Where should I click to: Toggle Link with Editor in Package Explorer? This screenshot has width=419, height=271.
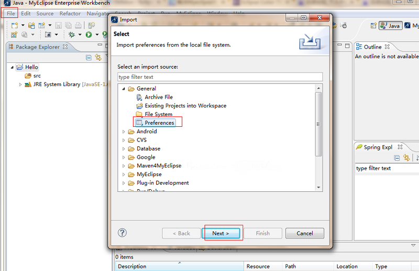(x=98, y=58)
